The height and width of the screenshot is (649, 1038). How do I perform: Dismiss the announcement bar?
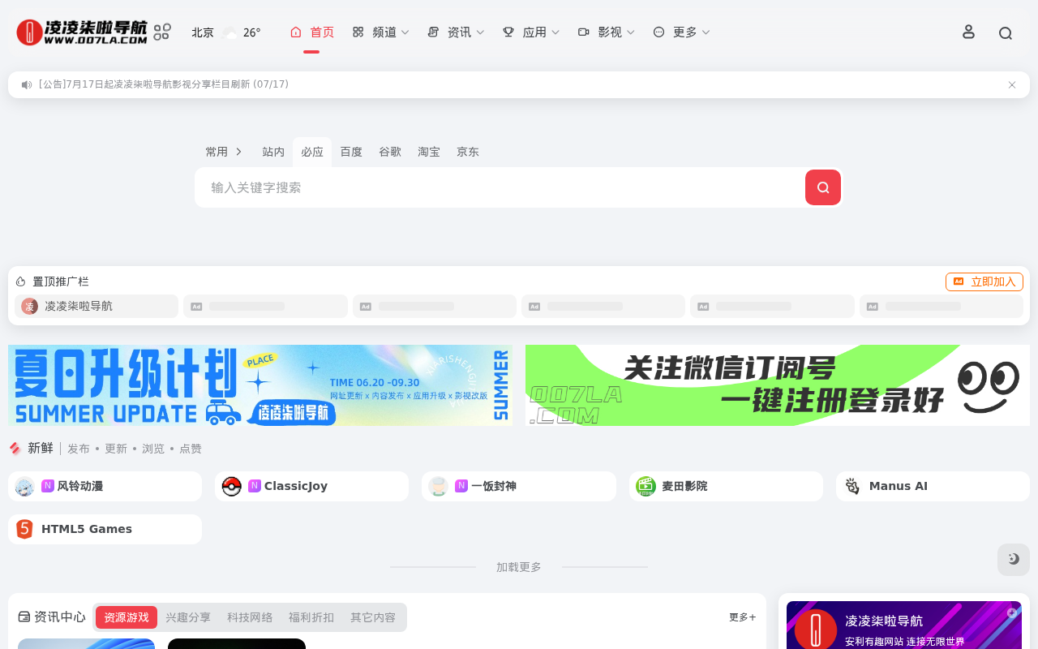coord(1011,85)
